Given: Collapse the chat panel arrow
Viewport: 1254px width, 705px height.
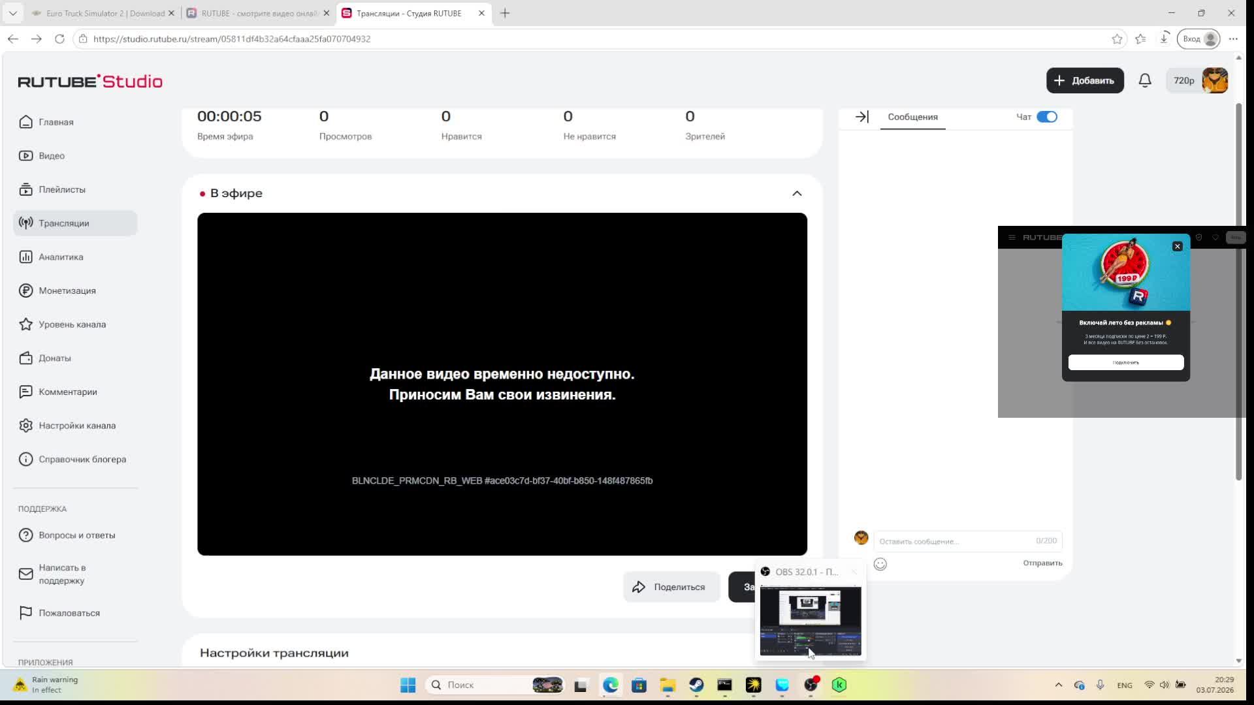Looking at the screenshot, I should point(861,117).
